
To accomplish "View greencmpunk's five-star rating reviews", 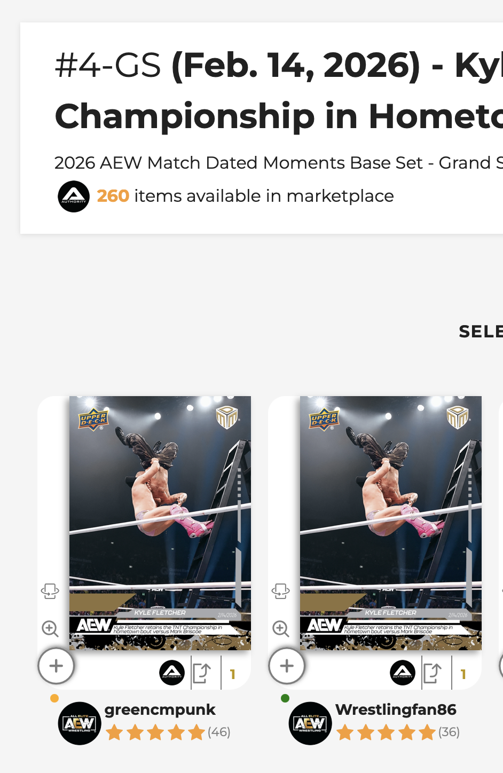I will tap(155, 732).
